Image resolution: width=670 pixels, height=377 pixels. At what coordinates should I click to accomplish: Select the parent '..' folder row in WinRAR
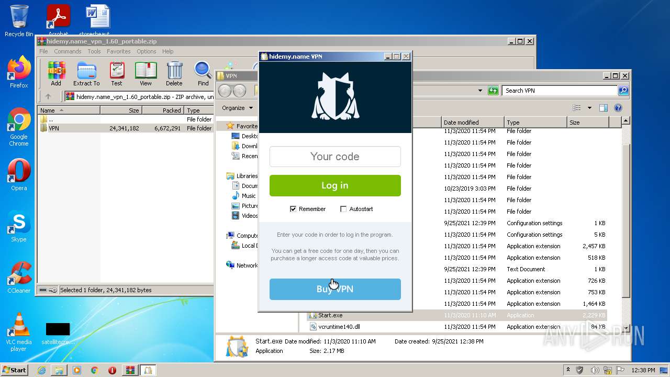click(x=126, y=119)
